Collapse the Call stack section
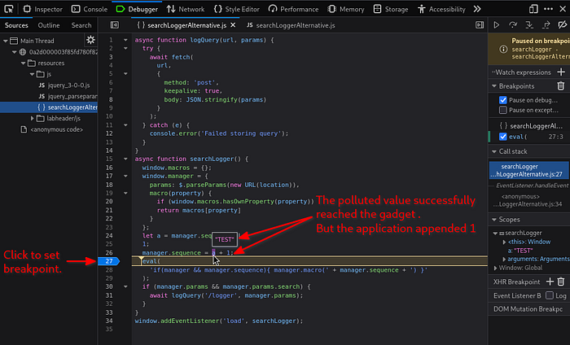This screenshot has height=345, width=570. point(494,151)
